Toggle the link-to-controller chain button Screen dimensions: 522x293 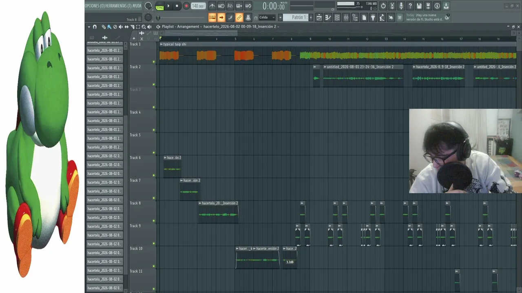239,17
